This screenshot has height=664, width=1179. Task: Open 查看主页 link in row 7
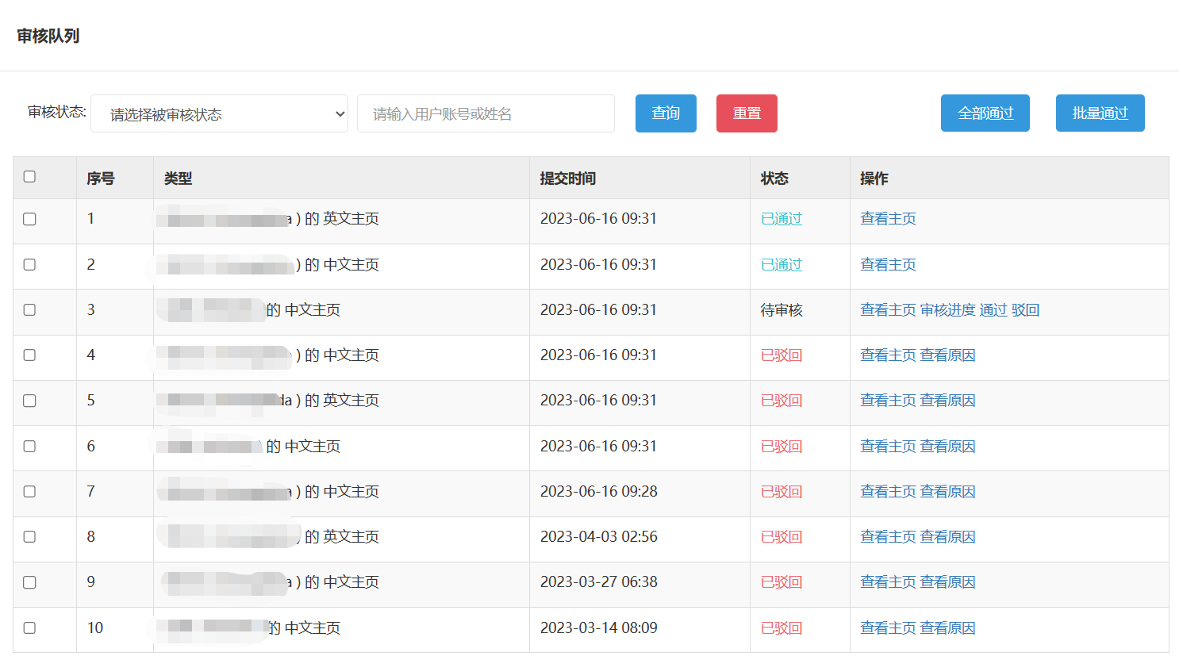pos(888,492)
